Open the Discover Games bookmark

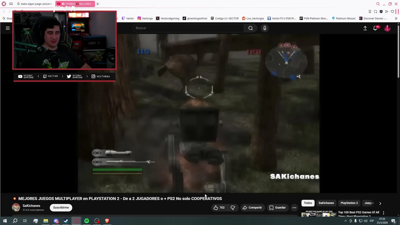[x=373, y=18]
